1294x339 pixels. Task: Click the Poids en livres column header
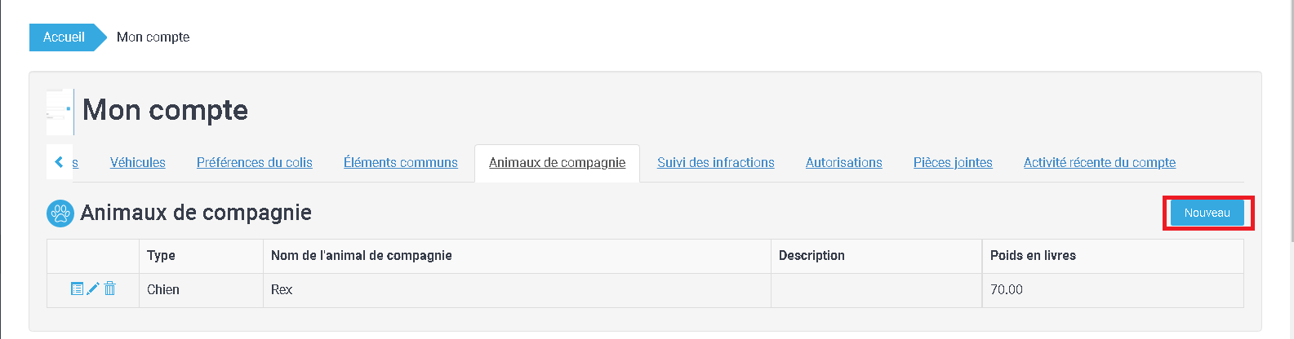[1033, 255]
